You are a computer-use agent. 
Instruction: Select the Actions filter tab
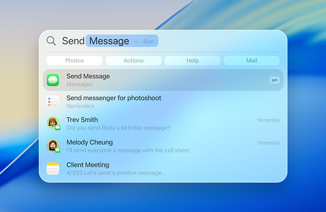pyautogui.click(x=133, y=61)
